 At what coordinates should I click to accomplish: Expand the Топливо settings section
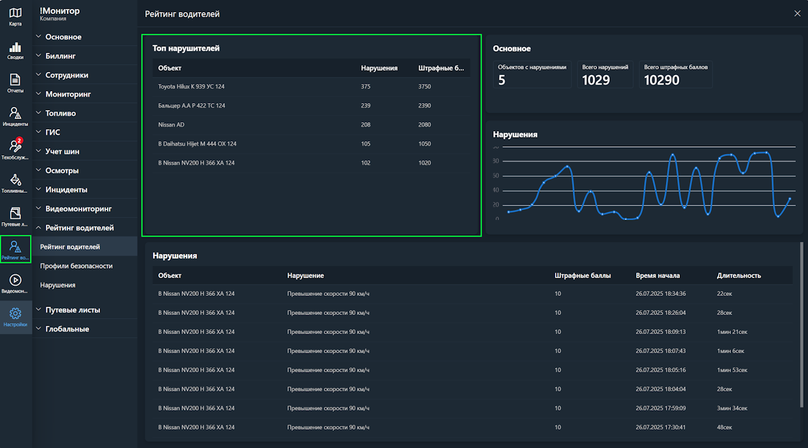coord(61,113)
